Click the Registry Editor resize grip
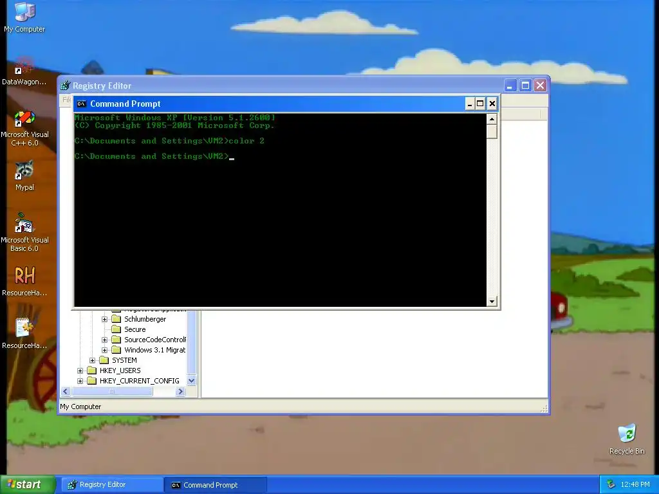This screenshot has height=494, width=659. click(x=544, y=408)
